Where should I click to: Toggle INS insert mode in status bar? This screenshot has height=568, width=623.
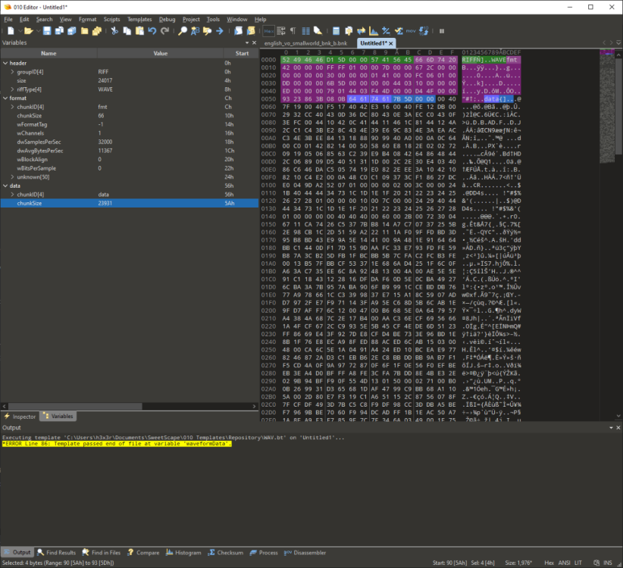coord(608,563)
